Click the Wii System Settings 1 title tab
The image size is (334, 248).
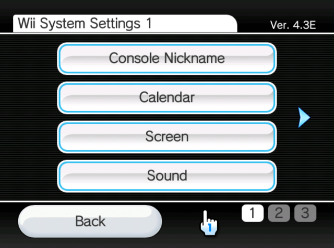click(125, 23)
